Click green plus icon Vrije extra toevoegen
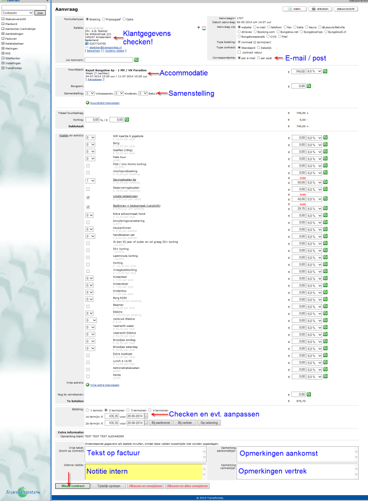The height and width of the screenshot is (501, 368). click(x=87, y=385)
